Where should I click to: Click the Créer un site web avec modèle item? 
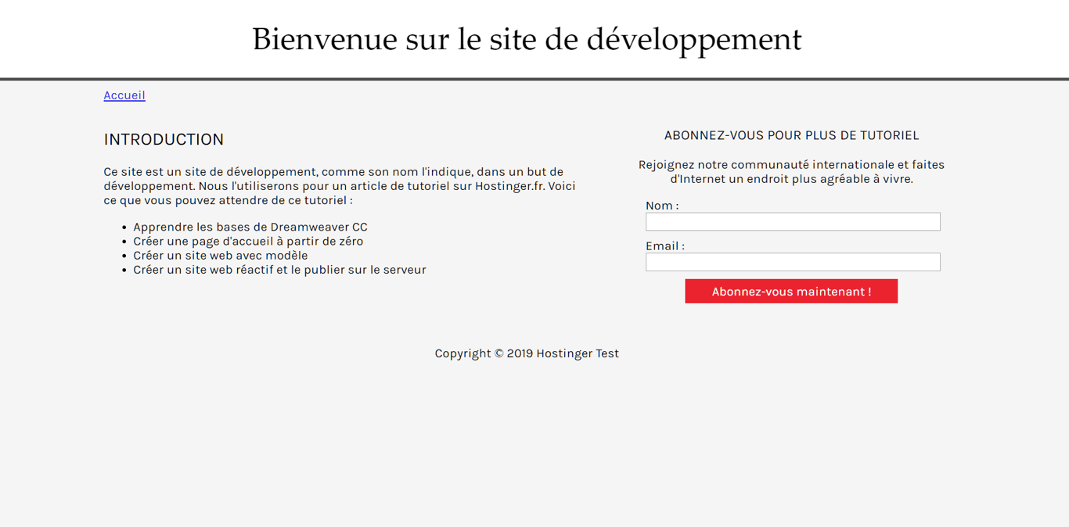click(x=220, y=255)
